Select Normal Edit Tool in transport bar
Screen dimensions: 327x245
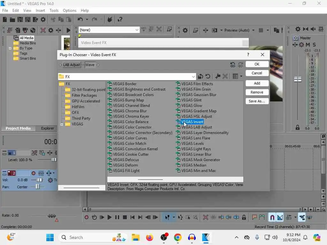tap(167, 218)
